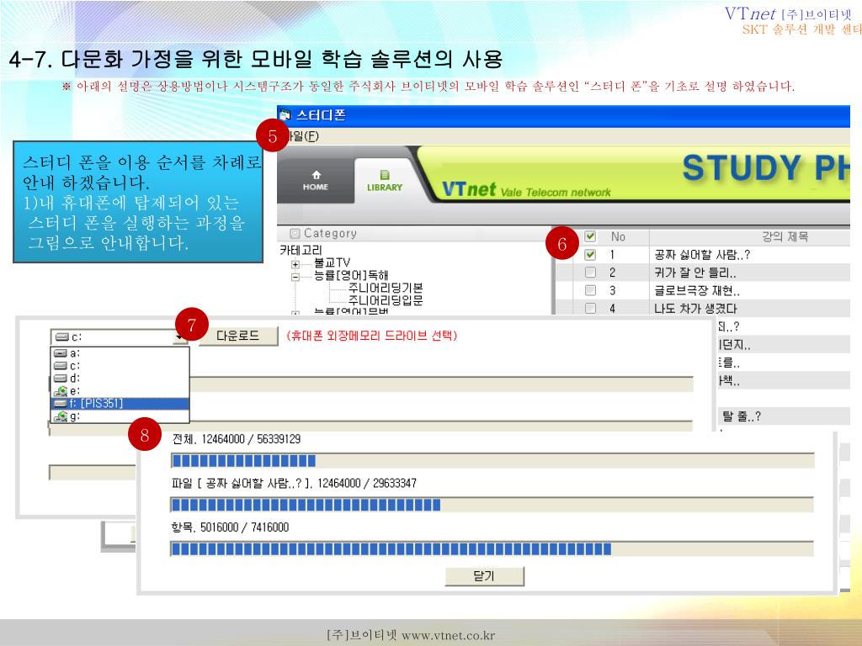Select 주니어리딩입문 in the category tree
862x646 pixels.
click(x=386, y=300)
